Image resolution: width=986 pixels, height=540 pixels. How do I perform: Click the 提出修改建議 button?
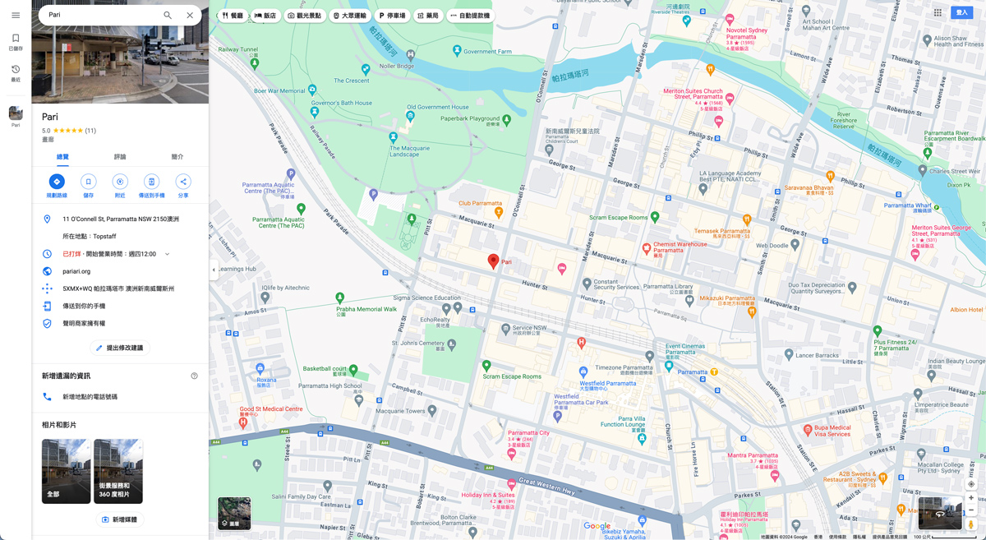[x=120, y=348]
